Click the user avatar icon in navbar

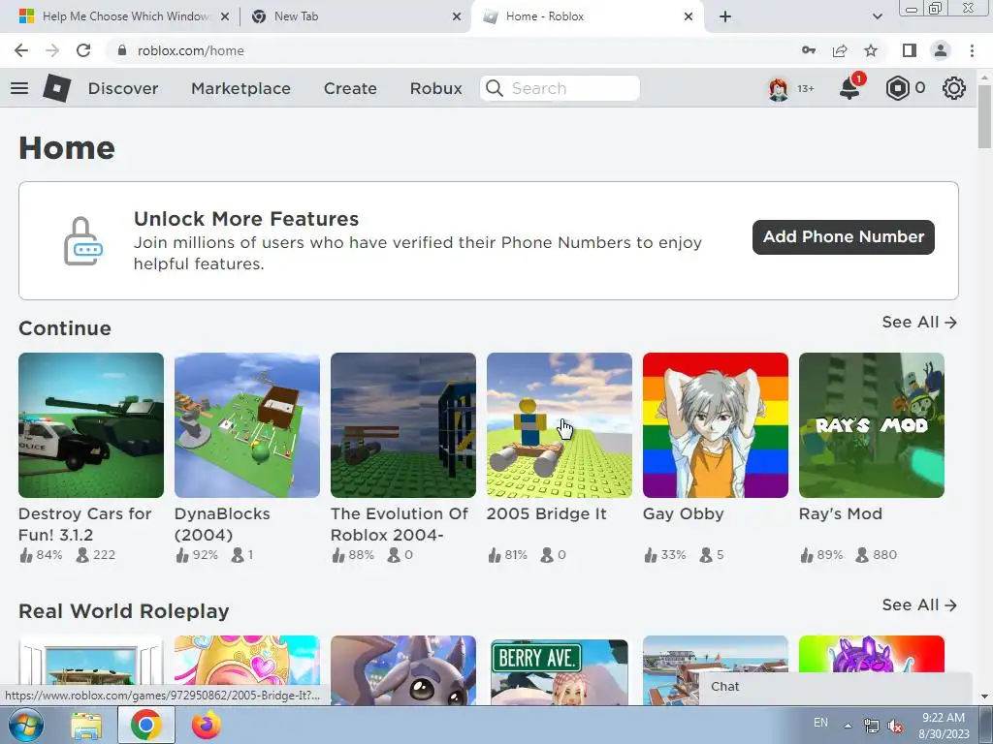click(x=779, y=88)
